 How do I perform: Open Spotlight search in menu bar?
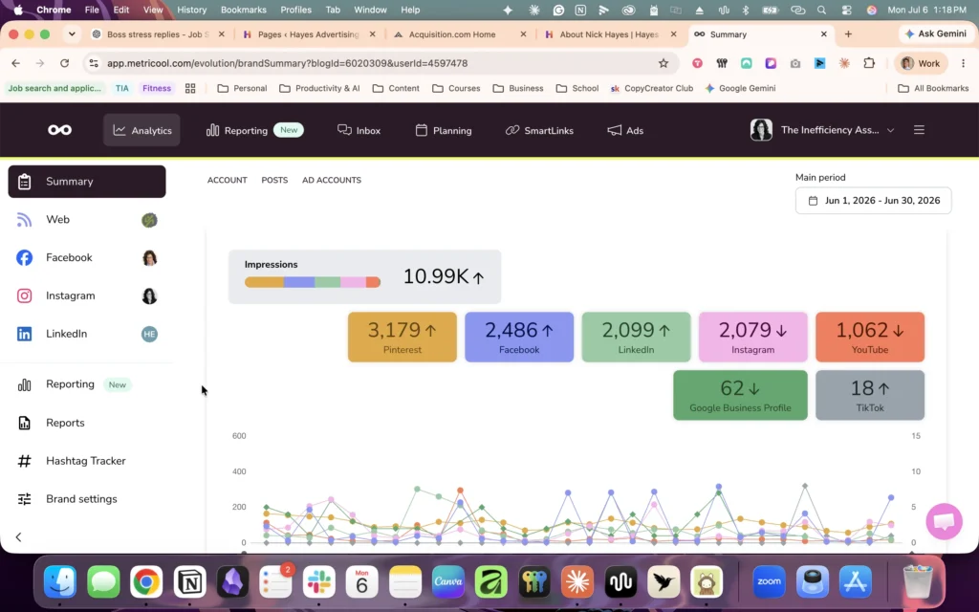click(x=821, y=10)
